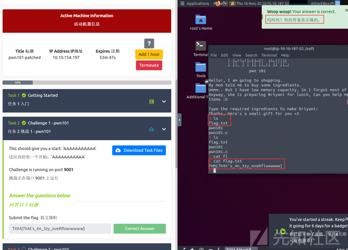Expand Task 1 Getting Started chevron
This screenshot has height=250, width=348.
[x=164, y=102]
